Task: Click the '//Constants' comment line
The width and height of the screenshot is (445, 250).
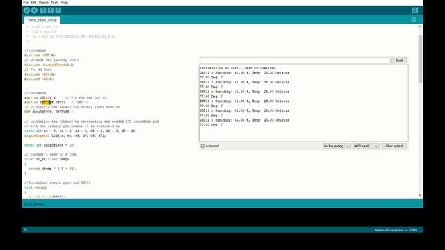Action: 35,93
